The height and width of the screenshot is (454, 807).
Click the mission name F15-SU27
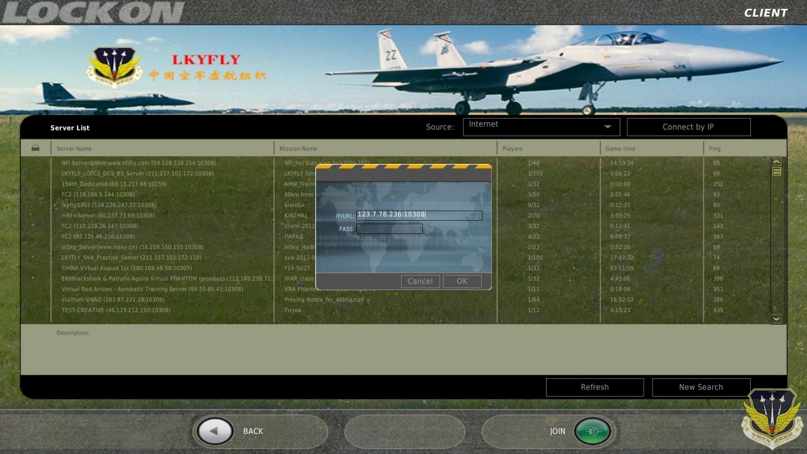298,268
